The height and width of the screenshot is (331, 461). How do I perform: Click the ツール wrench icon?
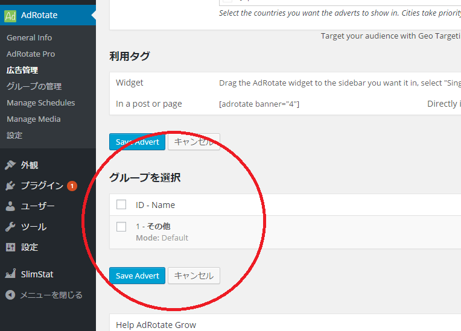(x=10, y=227)
